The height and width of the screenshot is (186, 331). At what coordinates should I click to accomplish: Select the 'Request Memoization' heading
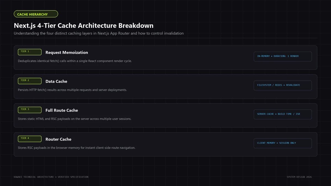[67, 52]
